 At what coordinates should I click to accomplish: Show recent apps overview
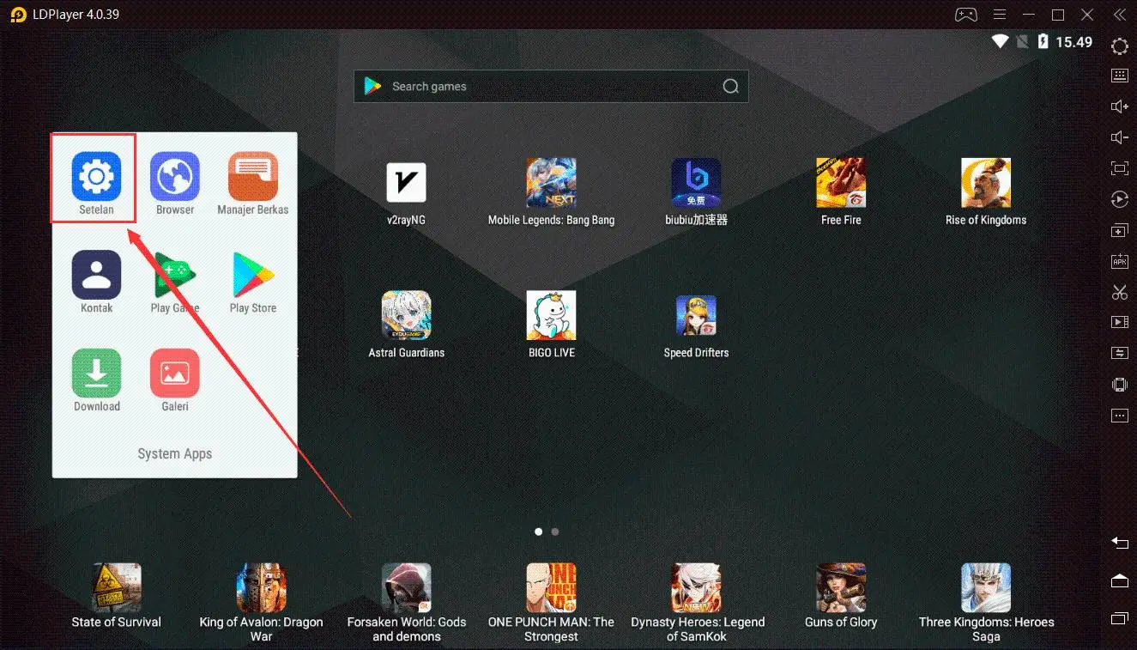[x=1120, y=618]
